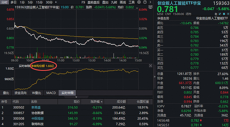This screenshot has width=230, height=127.
Task: Close the 实时申赎 sub-chart panel
Action: pos(150,66)
